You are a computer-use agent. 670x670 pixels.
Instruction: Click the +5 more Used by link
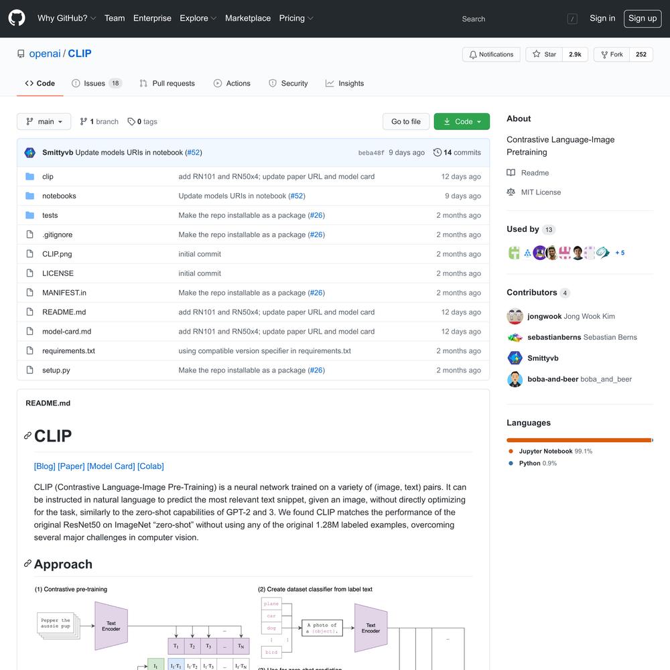[620, 253]
